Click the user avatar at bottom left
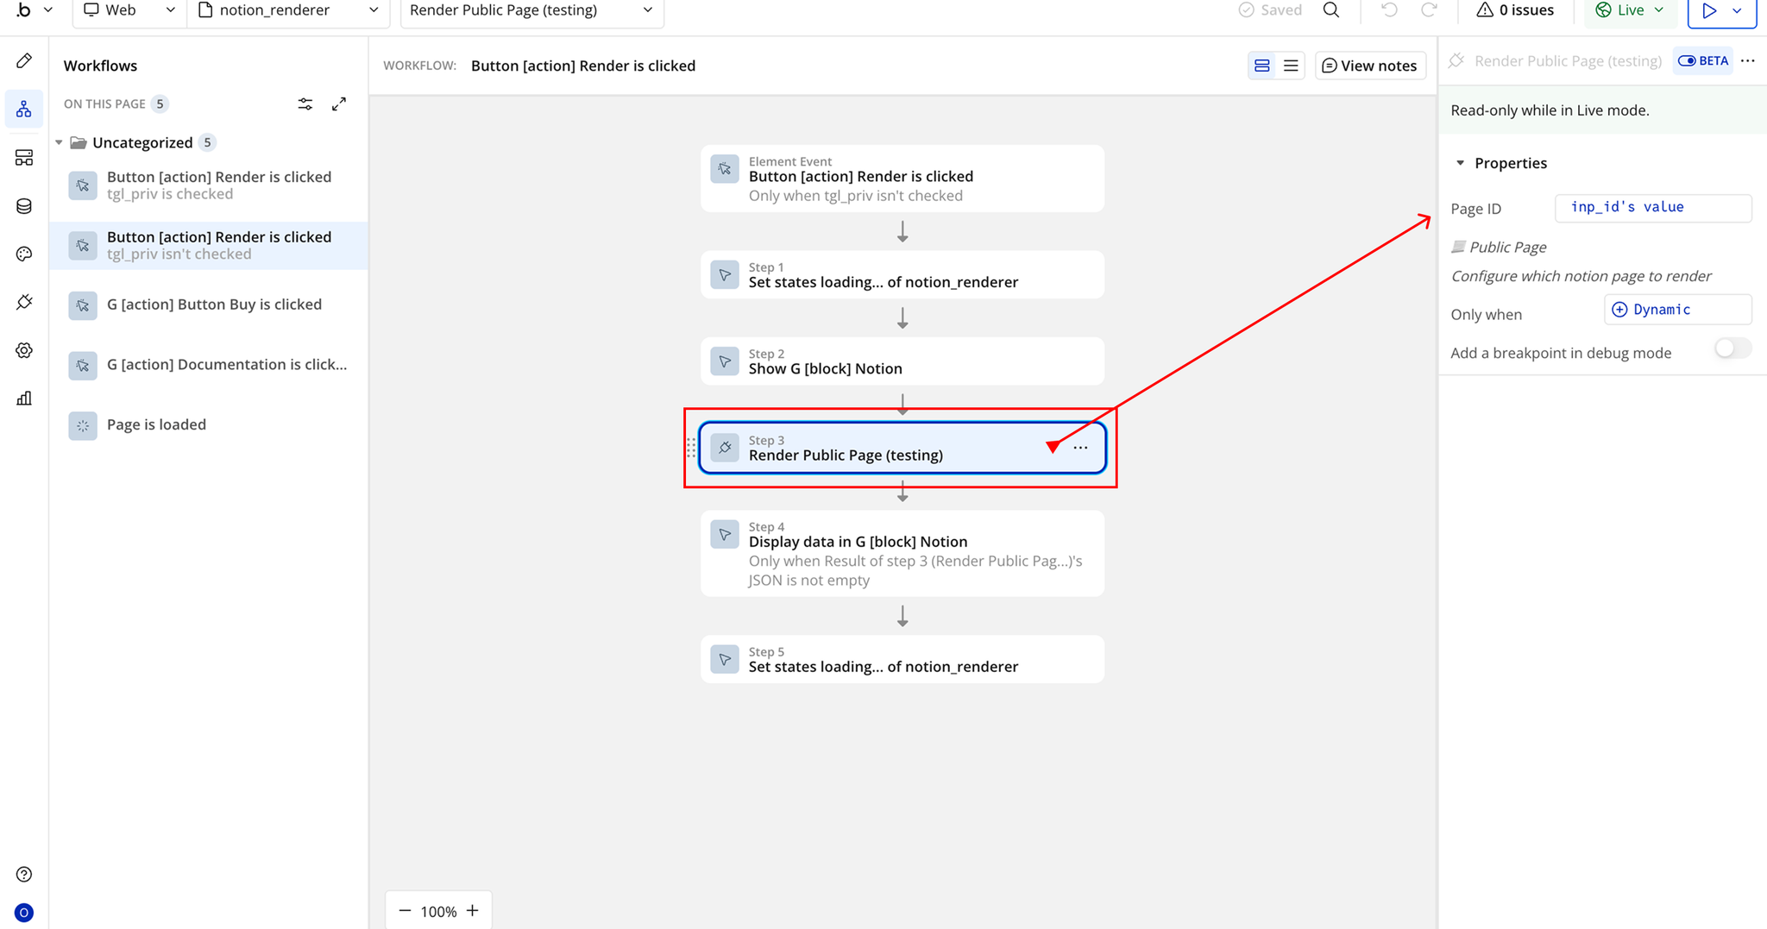 click(24, 913)
